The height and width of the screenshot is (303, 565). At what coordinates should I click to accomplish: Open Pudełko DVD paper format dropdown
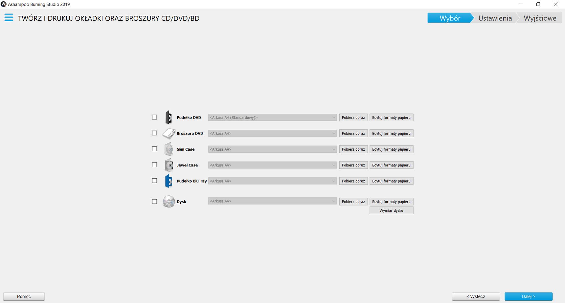273,118
